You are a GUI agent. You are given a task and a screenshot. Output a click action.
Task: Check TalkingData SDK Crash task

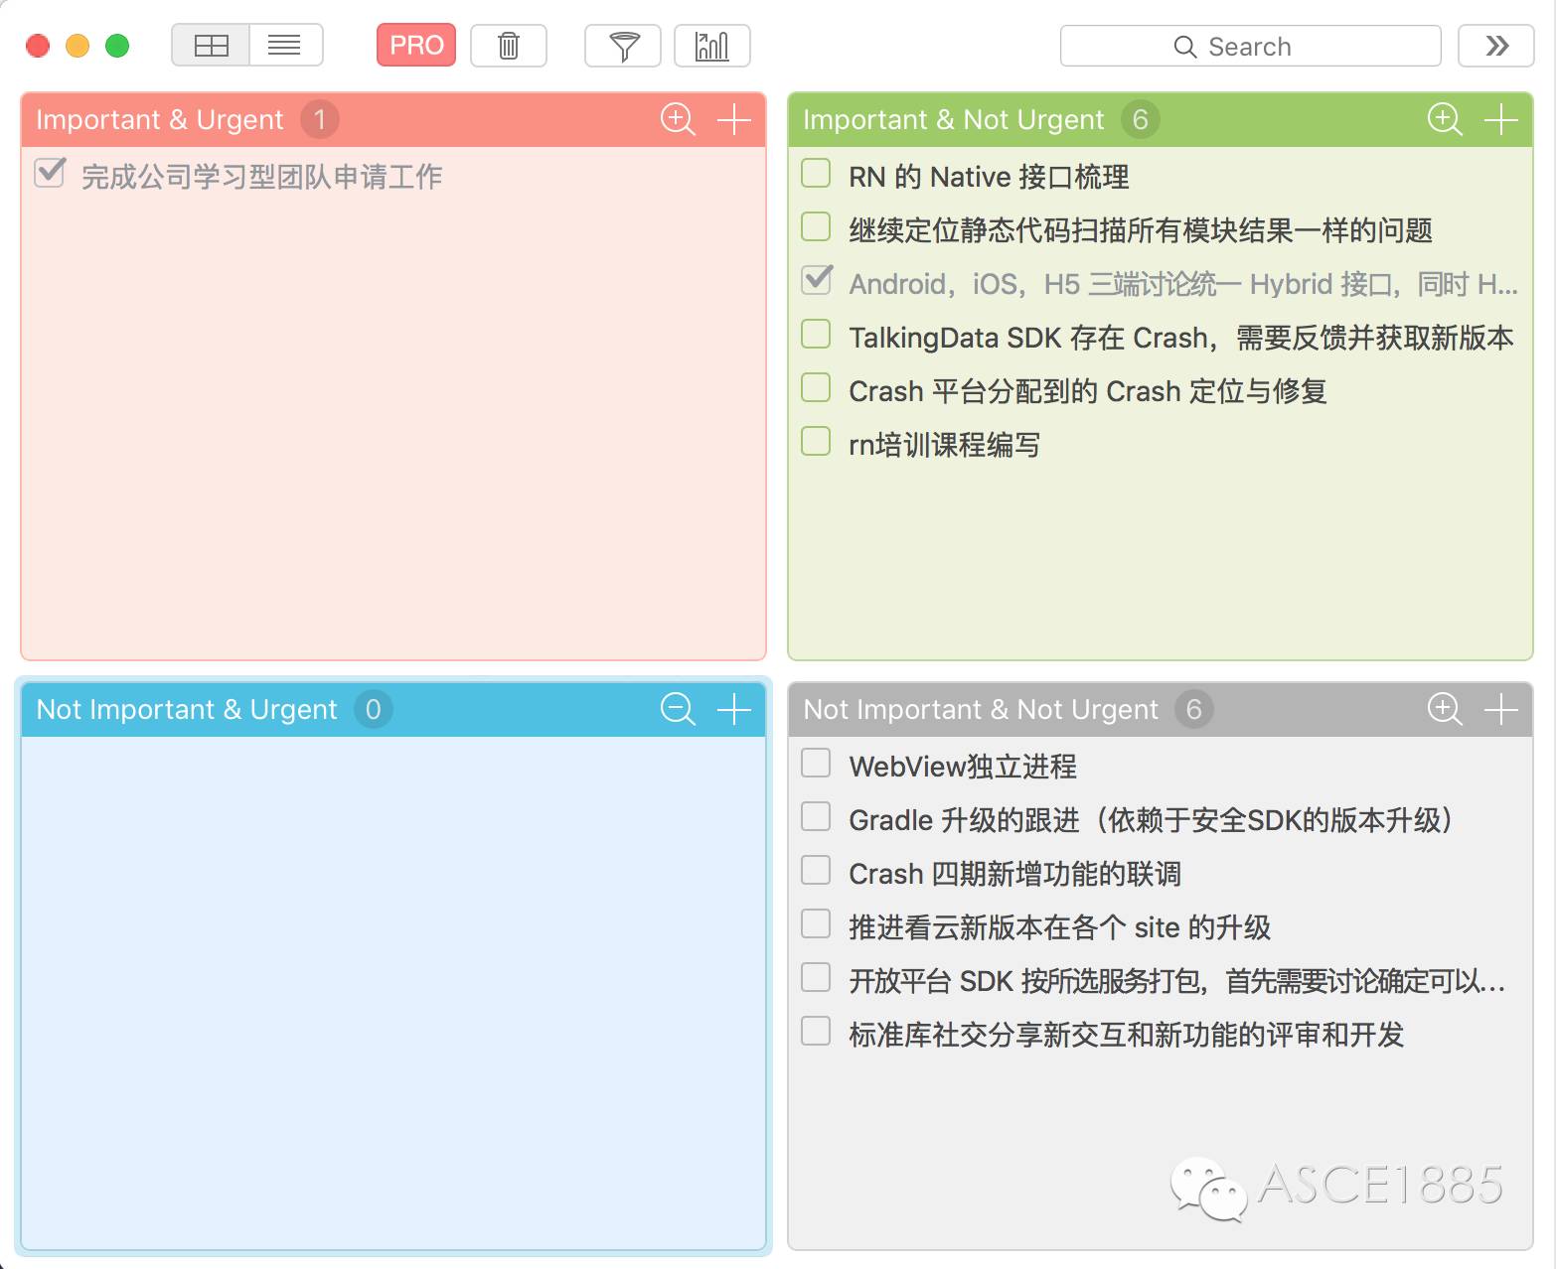coord(816,334)
